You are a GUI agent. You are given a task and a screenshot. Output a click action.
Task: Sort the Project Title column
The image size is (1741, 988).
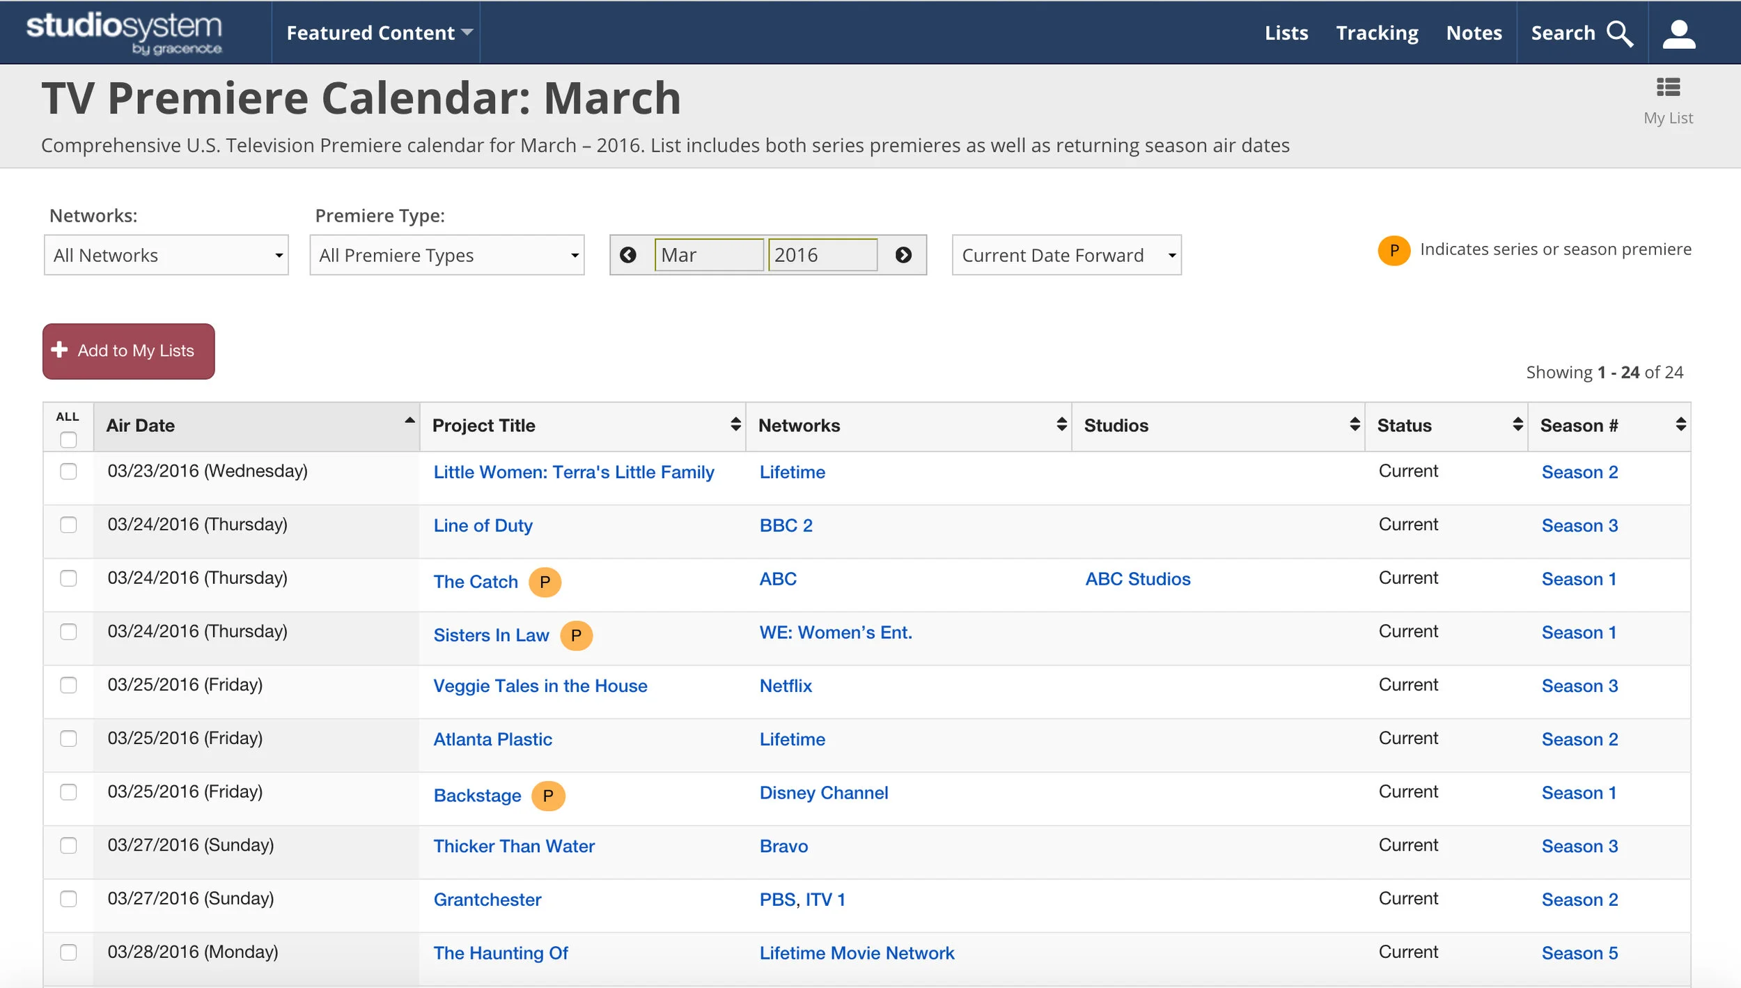(735, 424)
